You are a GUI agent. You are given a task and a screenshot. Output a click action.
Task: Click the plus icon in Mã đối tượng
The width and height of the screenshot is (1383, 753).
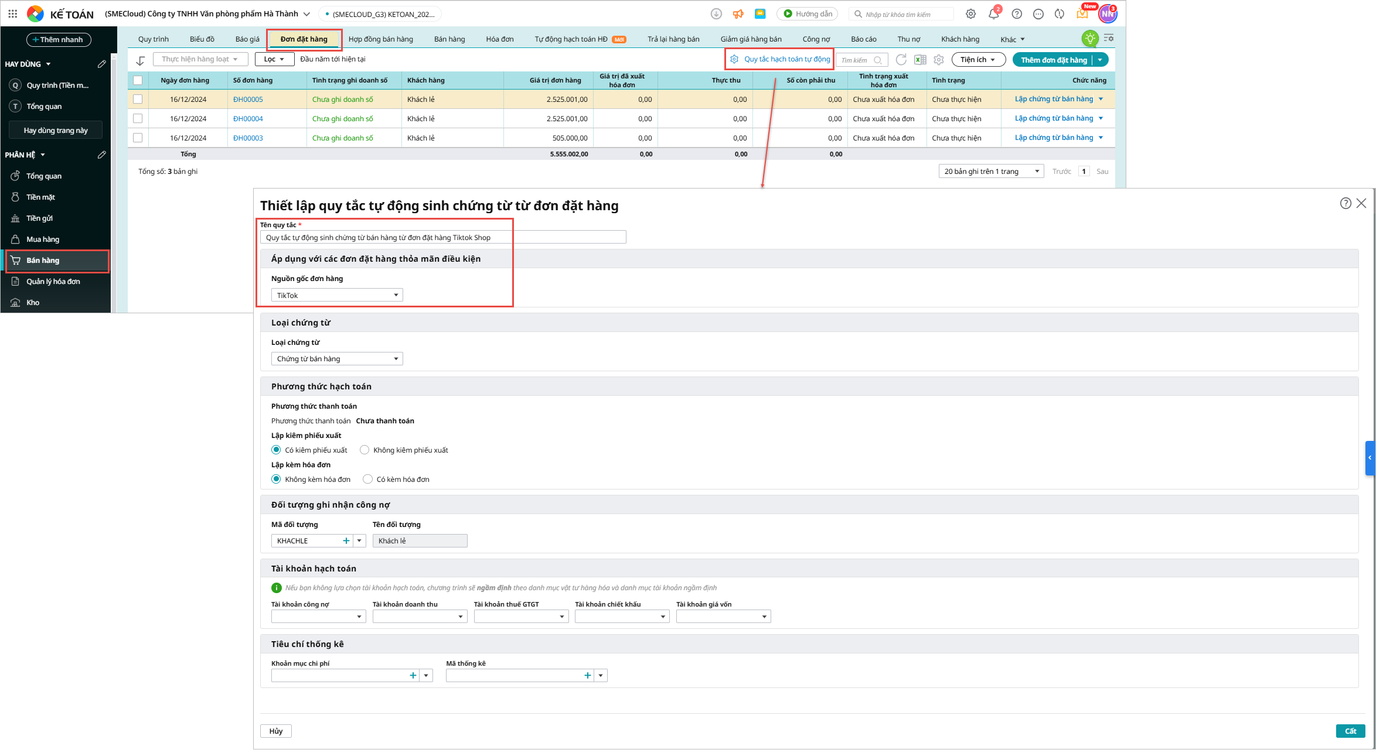pyautogui.click(x=346, y=541)
